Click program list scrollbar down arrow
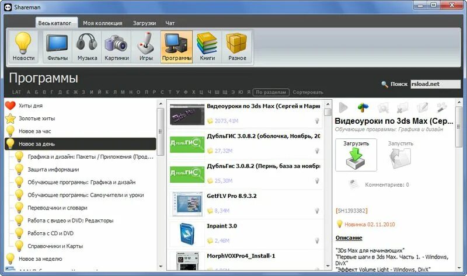 coord(327,266)
